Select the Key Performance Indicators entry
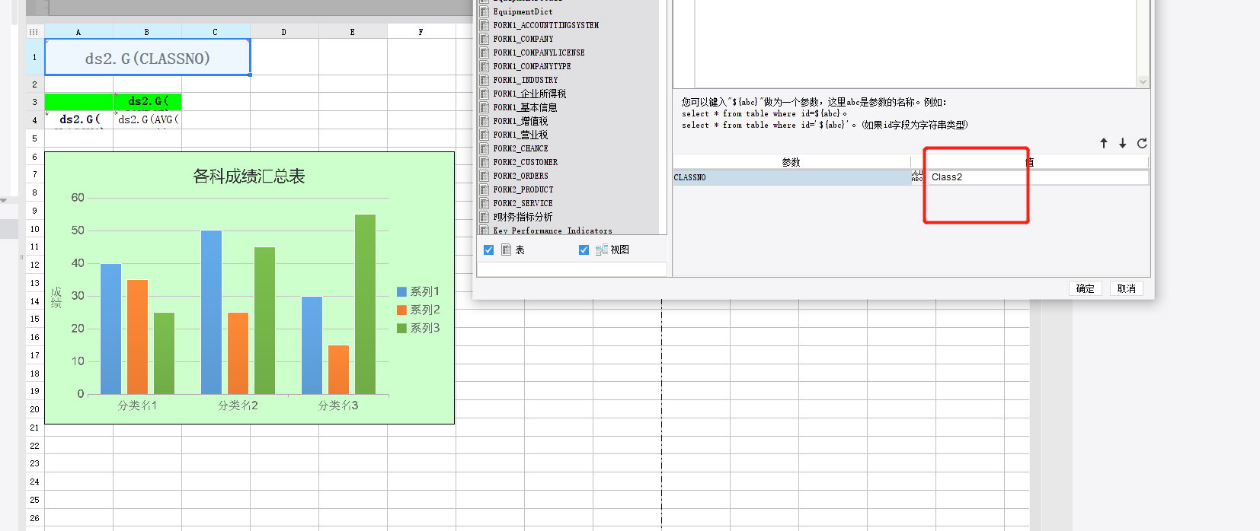The width and height of the screenshot is (1260, 531). tap(552, 231)
